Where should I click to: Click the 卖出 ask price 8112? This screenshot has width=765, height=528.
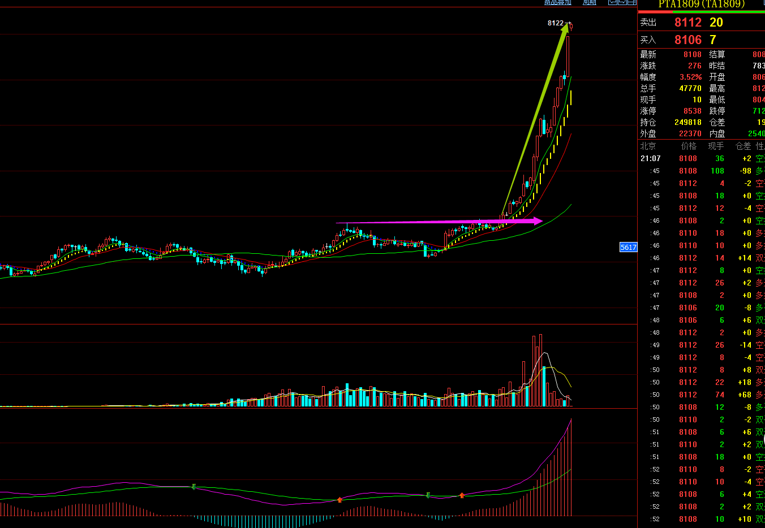tap(687, 23)
